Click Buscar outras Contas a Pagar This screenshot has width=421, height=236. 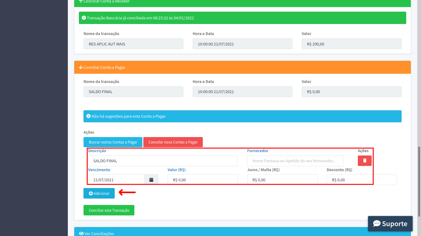tap(113, 142)
